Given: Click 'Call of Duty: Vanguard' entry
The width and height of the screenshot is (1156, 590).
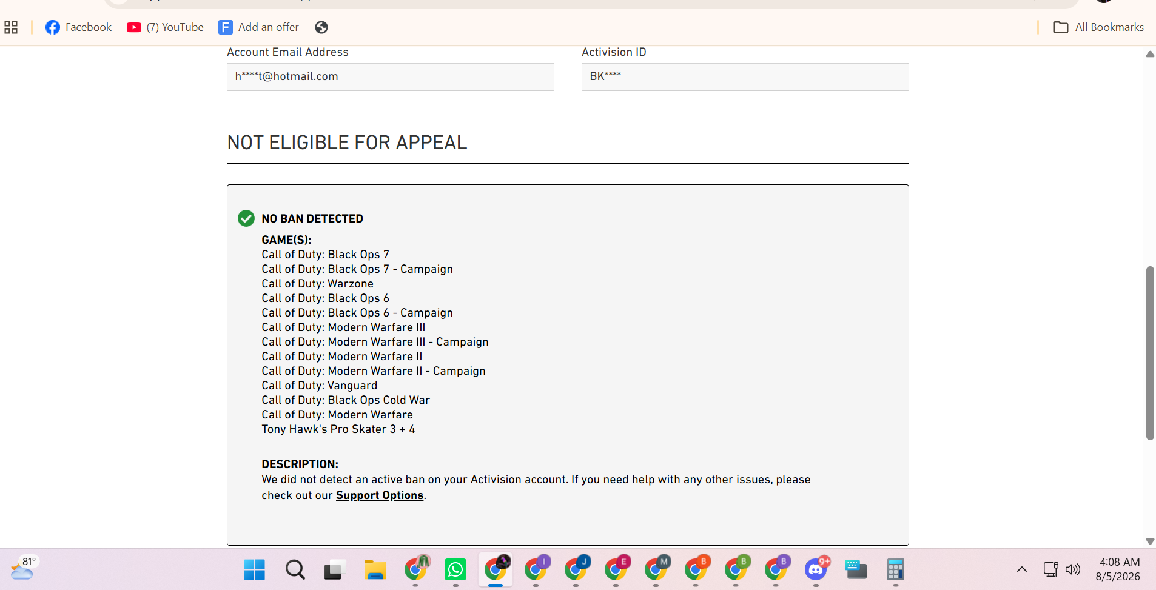Looking at the screenshot, I should [320, 386].
